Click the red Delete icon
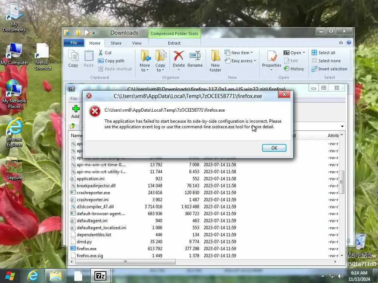378x283 pixels. 179,56
